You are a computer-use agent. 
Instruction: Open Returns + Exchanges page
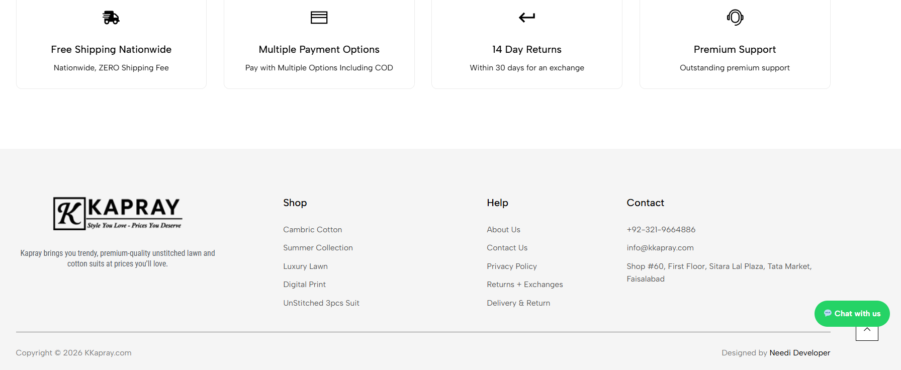(524, 285)
